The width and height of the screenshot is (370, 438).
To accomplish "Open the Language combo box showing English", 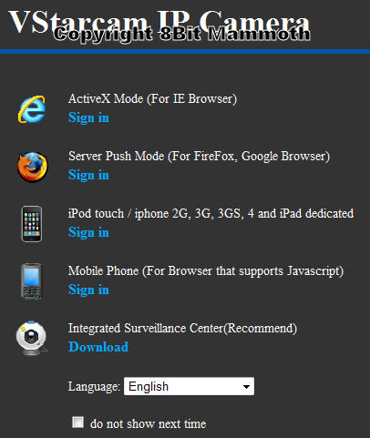I will pyautogui.click(x=189, y=386).
